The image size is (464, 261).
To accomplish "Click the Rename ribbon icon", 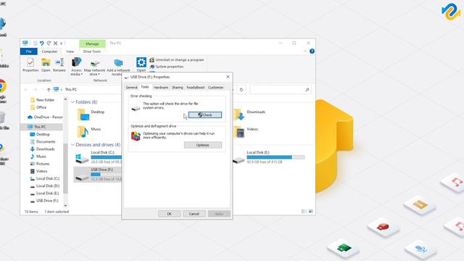I will (59, 65).
